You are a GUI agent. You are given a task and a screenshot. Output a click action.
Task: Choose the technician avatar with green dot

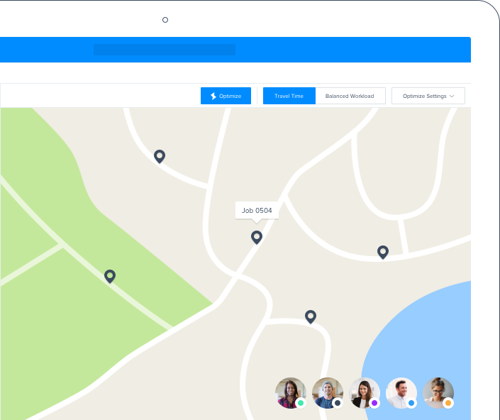(x=291, y=393)
